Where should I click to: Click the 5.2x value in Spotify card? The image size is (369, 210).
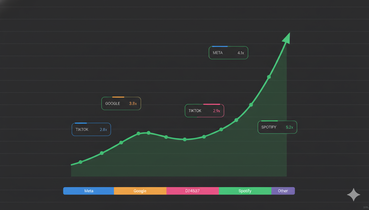tap(289, 127)
